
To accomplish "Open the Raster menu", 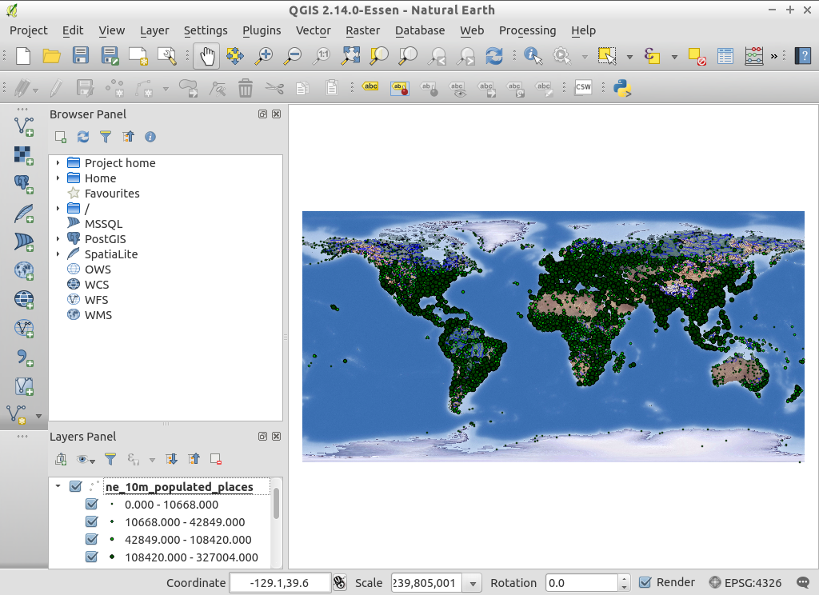I will (x=363, y=30).
